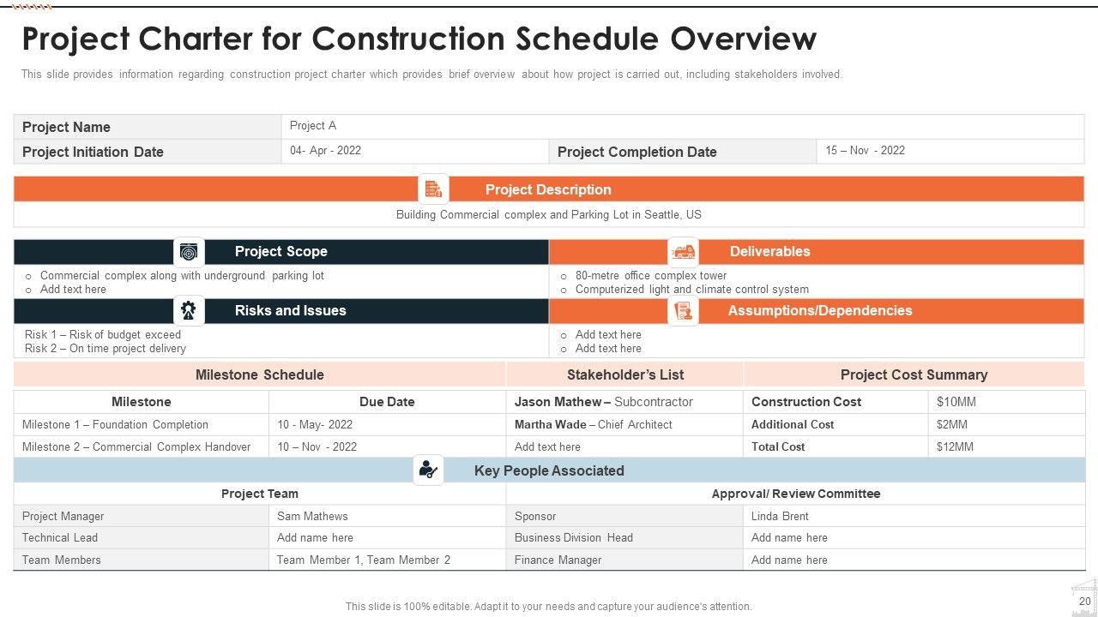Screen dimensions: 1098x617
Task: Click Technical Lead's 'Add name here' placeholder
Action: [x=315, y=538]
